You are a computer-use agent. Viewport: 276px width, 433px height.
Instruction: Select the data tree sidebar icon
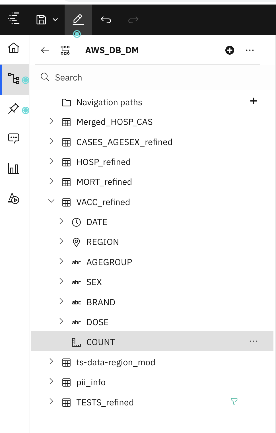pyautogui.click(x=14, y=79)
